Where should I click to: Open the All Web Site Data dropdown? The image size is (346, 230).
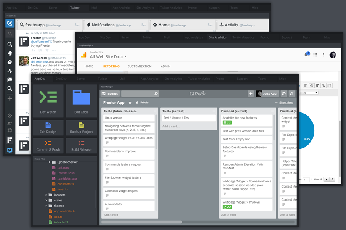[108, 57]
